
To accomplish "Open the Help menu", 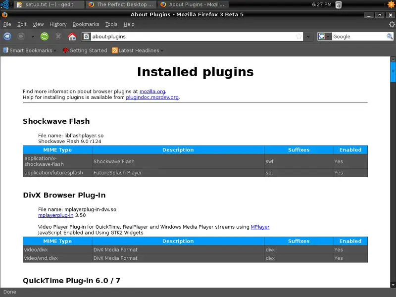I will point(129,24).
